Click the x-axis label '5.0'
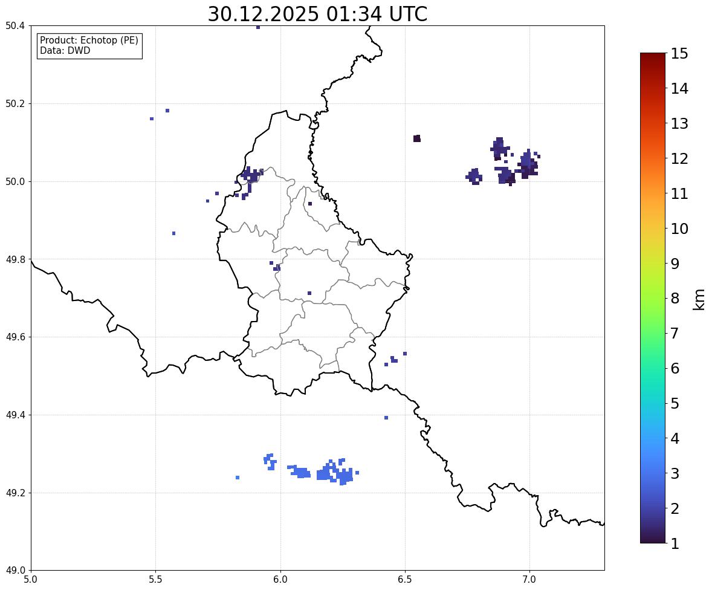This screenshot has width=712, height=590. tap(31, 580)
